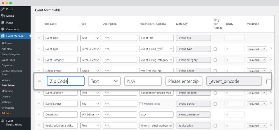Toggle Only For Admin for Event Banner

215,104
